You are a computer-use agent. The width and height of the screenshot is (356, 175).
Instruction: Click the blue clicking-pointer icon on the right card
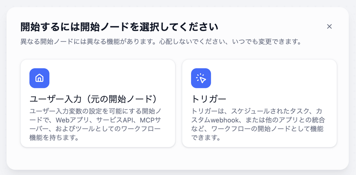[201, 78]
